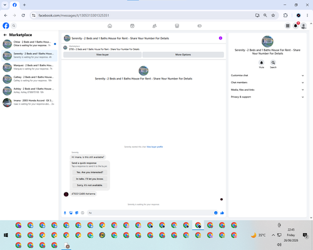Open Cathey's conversation
Viewport: 313px width, 250px height.
coord(29,79)
